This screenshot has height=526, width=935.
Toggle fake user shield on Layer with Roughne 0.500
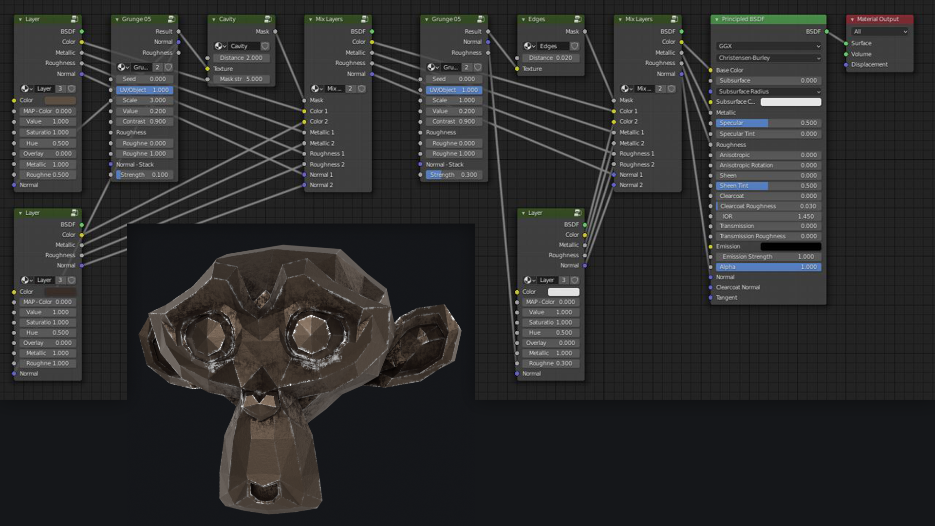(72, 89)
